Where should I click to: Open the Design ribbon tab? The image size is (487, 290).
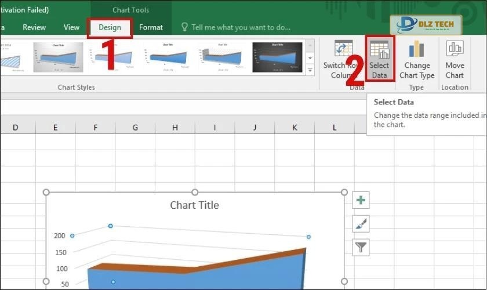[x=110, y=27]
